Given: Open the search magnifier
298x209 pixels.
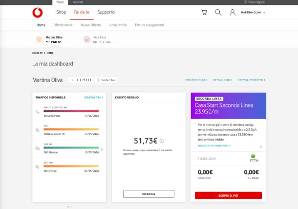Looking at the screenshot, I should 218,13.
